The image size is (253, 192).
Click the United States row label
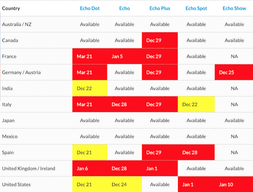point(16,185)
